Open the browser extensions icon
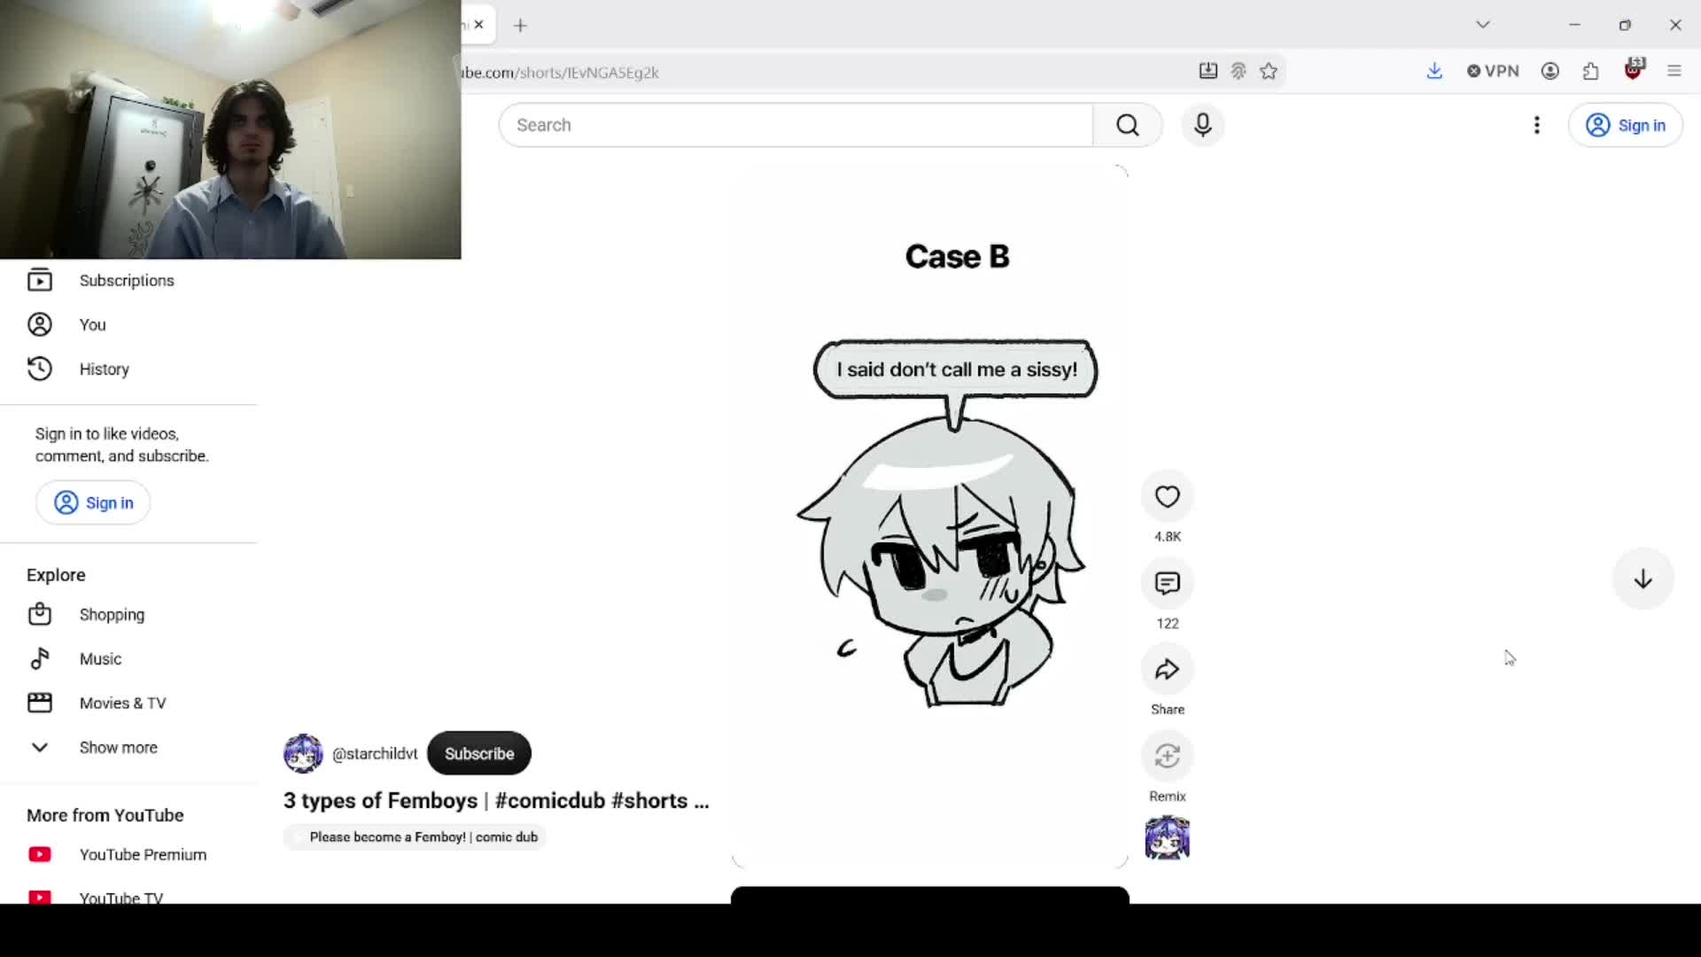Image resolution: width=1701 pixels, height=957 pixels. 1590,71
